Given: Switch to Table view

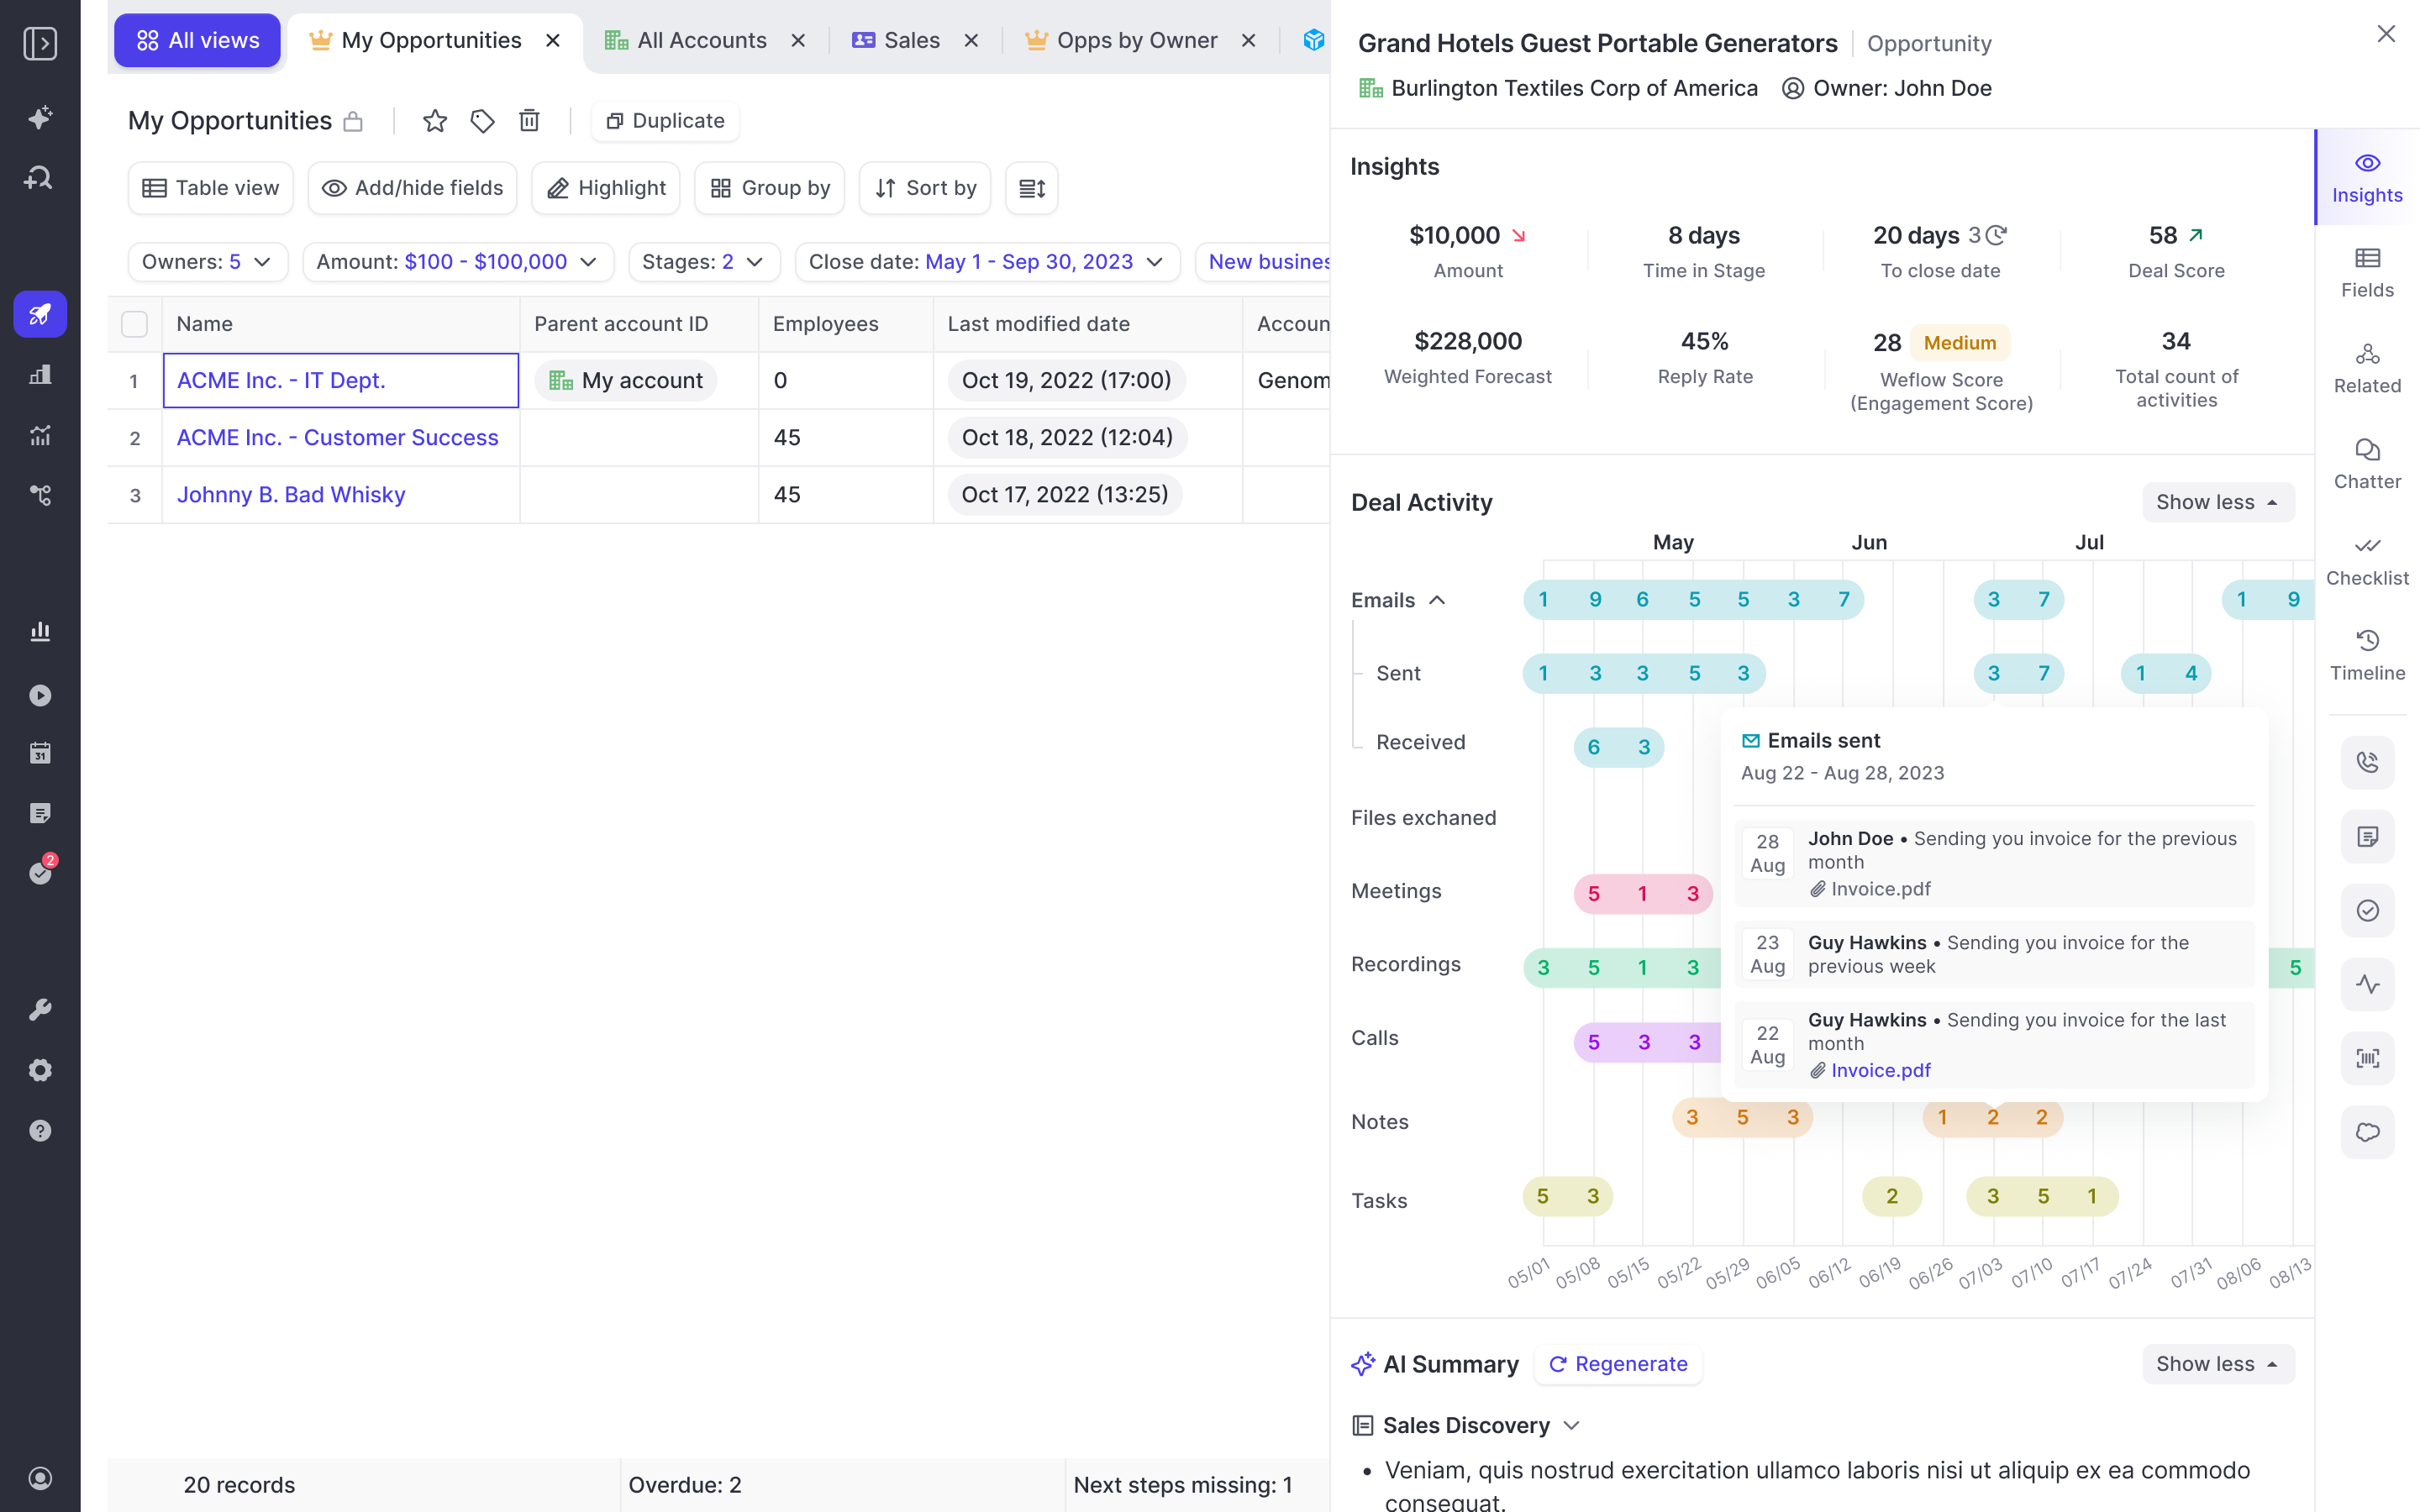Looking at the screenshot, I should 211,188.
